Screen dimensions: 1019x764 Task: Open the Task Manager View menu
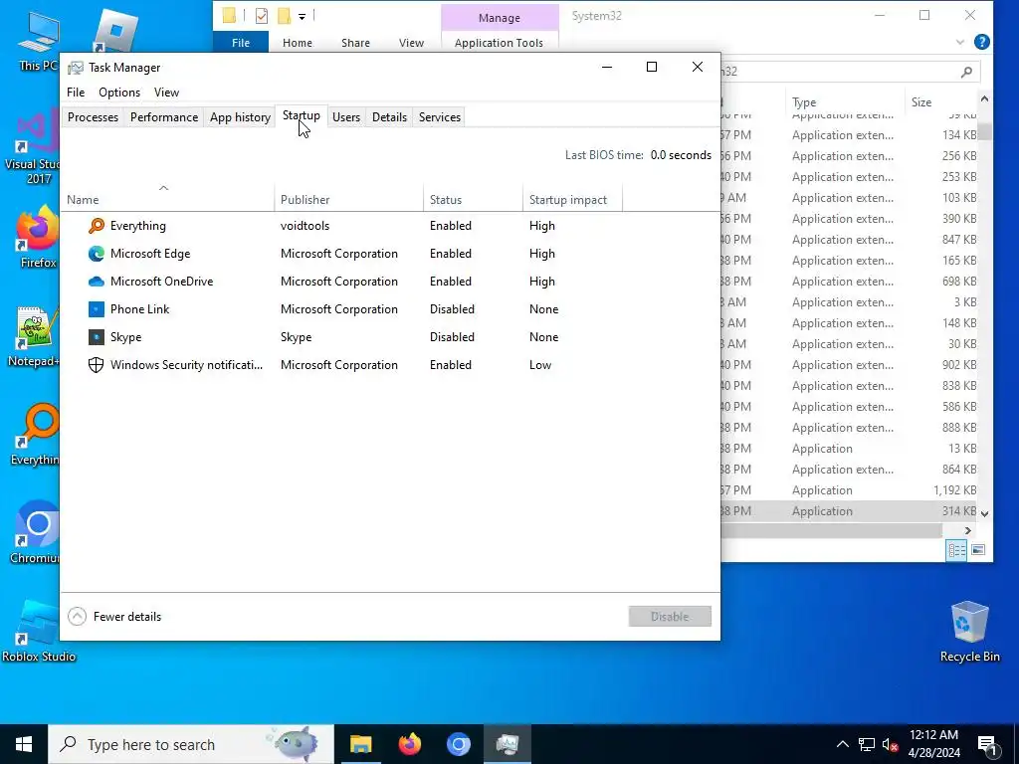pos(166,93)
